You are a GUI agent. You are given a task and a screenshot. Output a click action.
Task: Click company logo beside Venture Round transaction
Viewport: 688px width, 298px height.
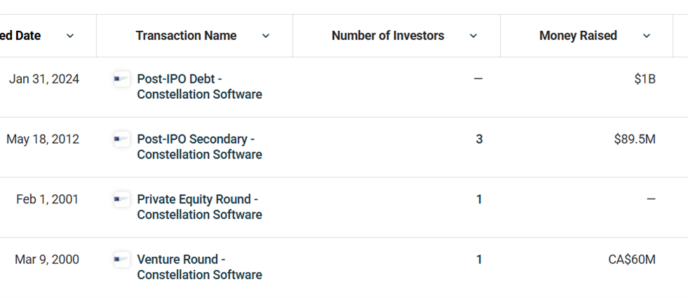121,259
